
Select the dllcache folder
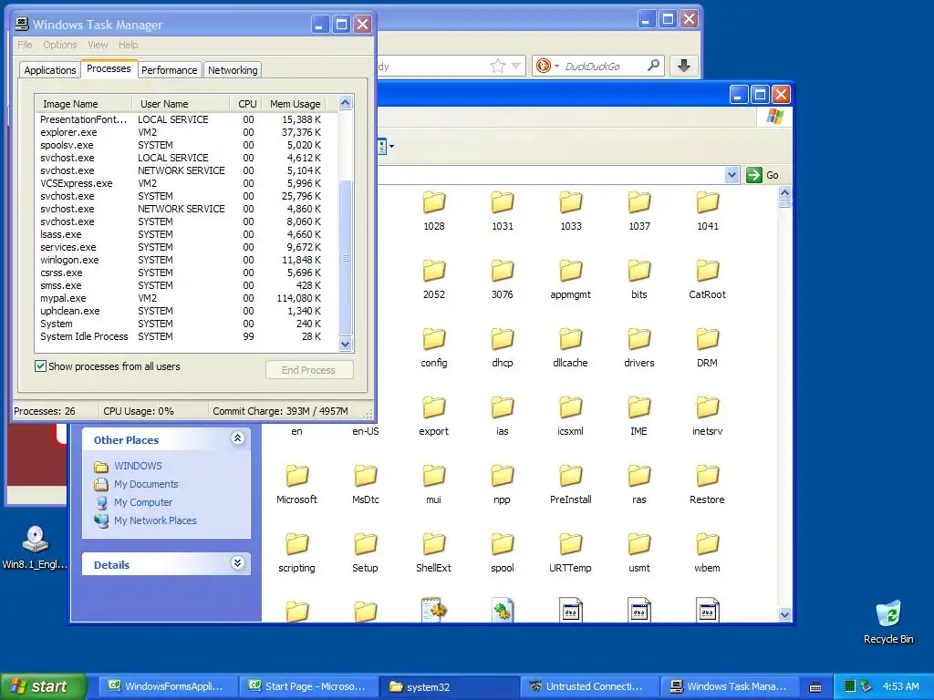pos(570,347)
